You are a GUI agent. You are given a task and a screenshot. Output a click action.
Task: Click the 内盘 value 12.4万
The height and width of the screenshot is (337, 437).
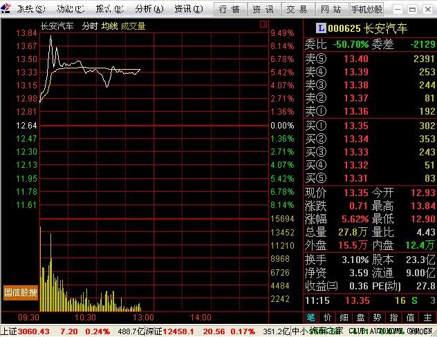tap(420, 245)
